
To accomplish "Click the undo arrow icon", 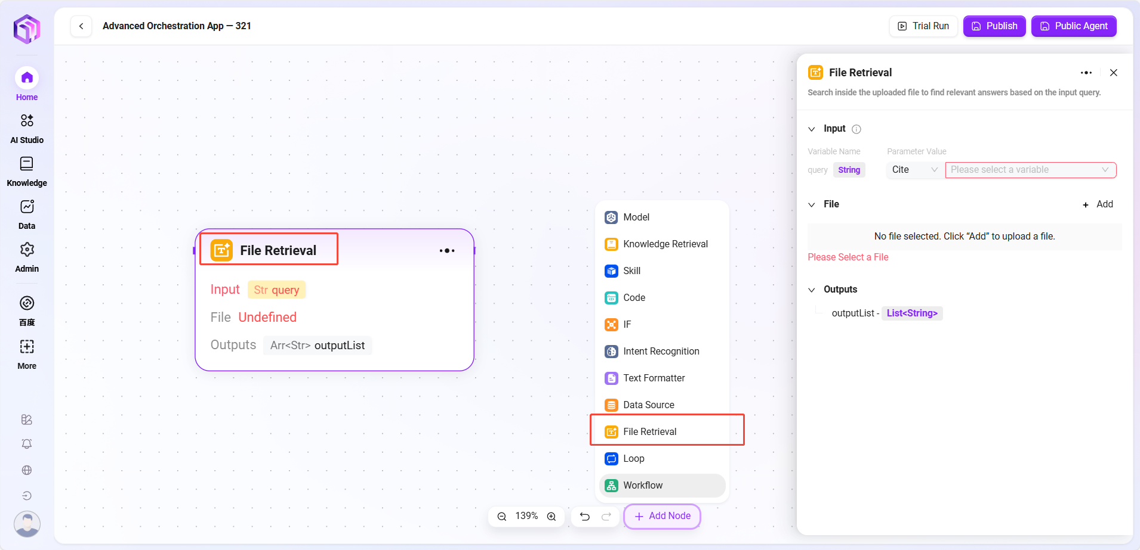I will pos(585,517).
